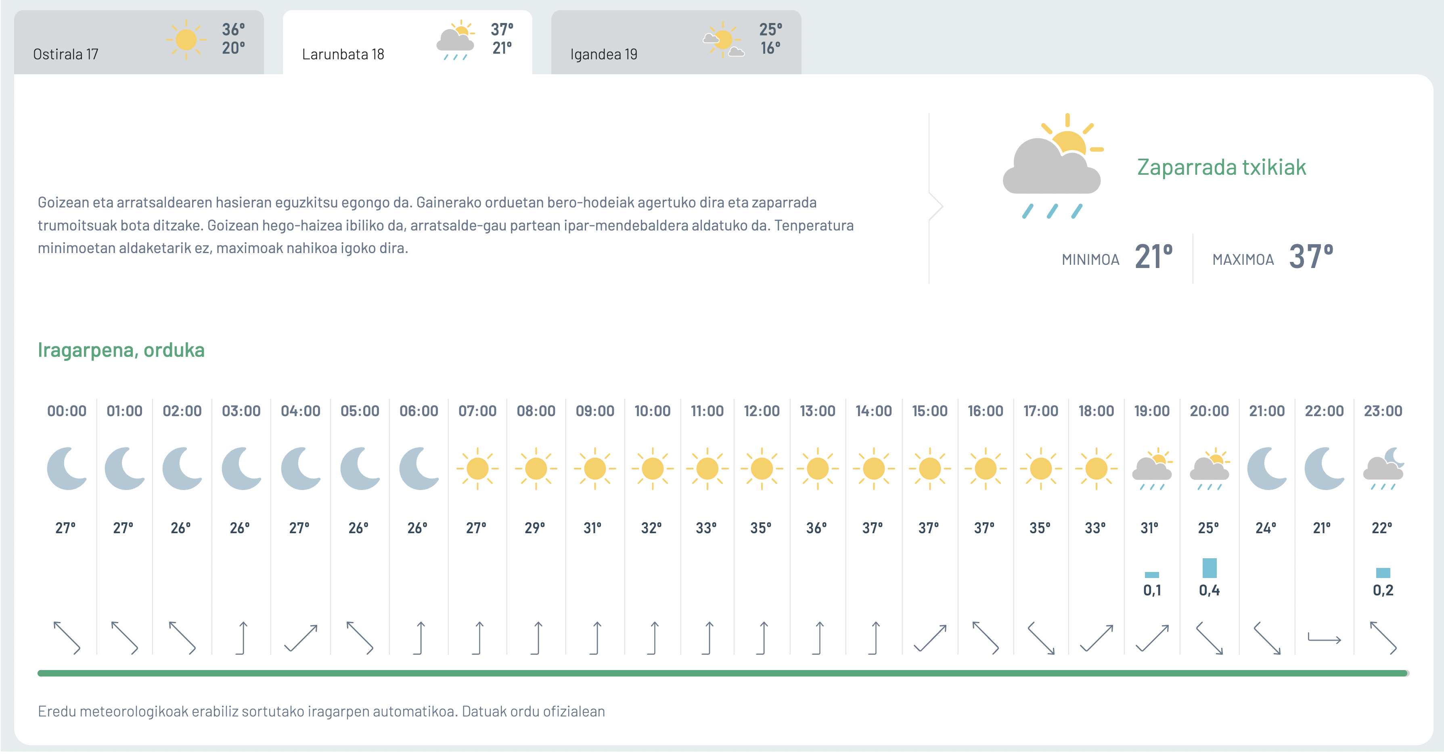
Task: Click the wind arrow at 20:00
Action: coord(1210,638)
